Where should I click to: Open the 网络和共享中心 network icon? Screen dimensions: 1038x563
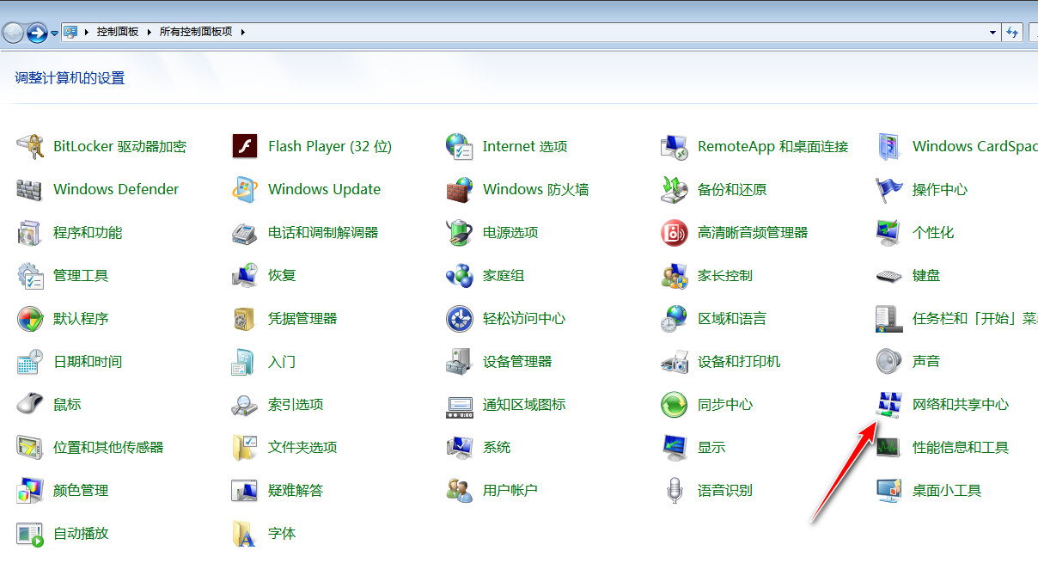coord(889,405)
